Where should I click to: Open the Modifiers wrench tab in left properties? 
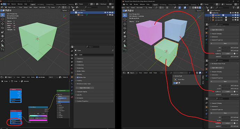(x=72, y=80)
